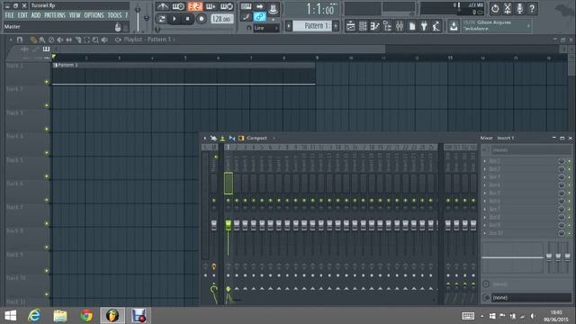Image resolution: width=576 pixels, height=324 pixels.
Task: Open the Line snap dropdown
Action: (266, 28)
